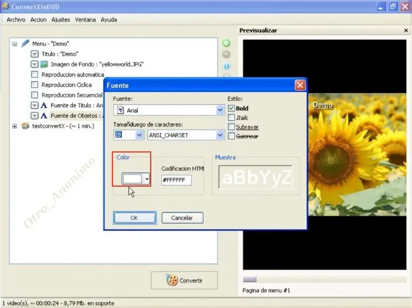Image resolution: width=412 pixels, height=308 pixels.
Task: Check Reproduccion automatica option
Action: click(34, 74)
